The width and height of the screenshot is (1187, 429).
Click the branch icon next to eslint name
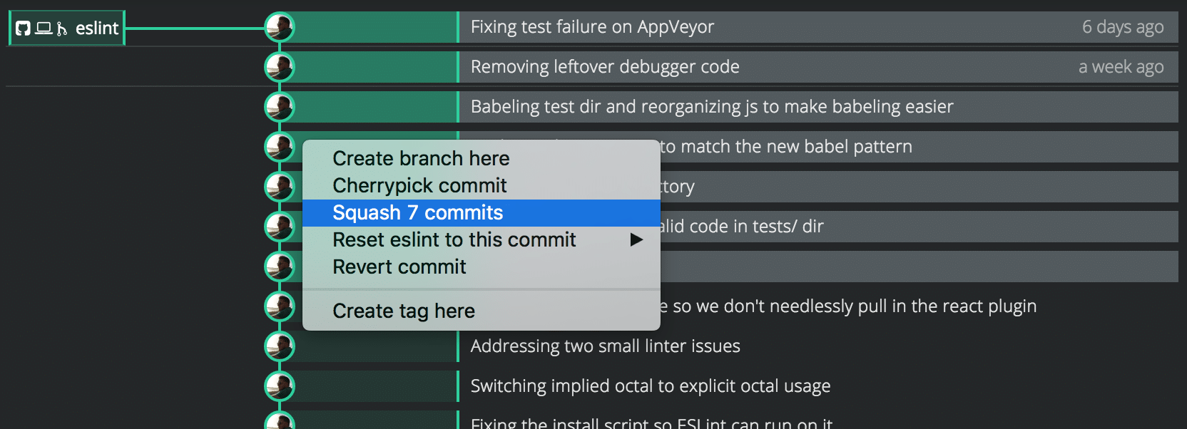click(61, 27)
